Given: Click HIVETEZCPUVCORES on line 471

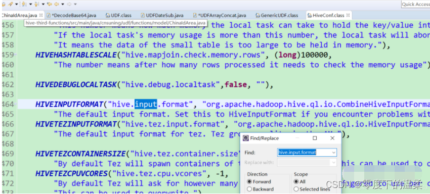Looking at the screenshot, I should (71, 173).
